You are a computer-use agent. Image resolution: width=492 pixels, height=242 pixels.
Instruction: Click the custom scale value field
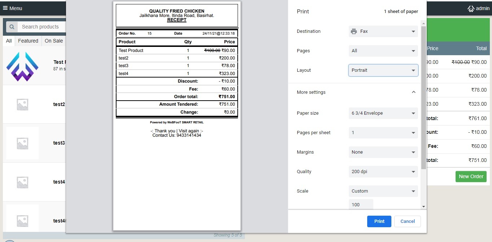tap(361, 204)
